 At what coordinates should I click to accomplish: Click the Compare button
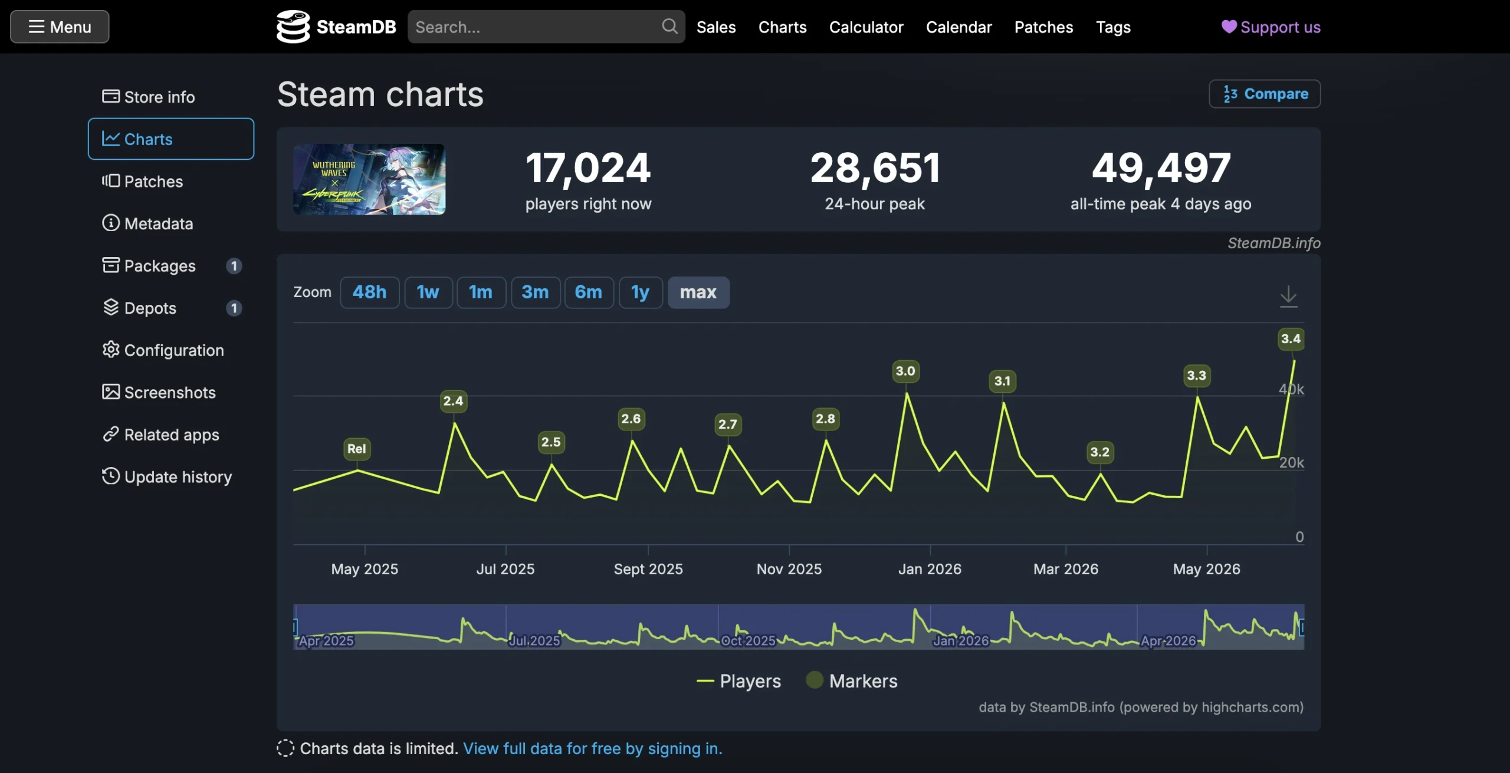coord(1265,94)
